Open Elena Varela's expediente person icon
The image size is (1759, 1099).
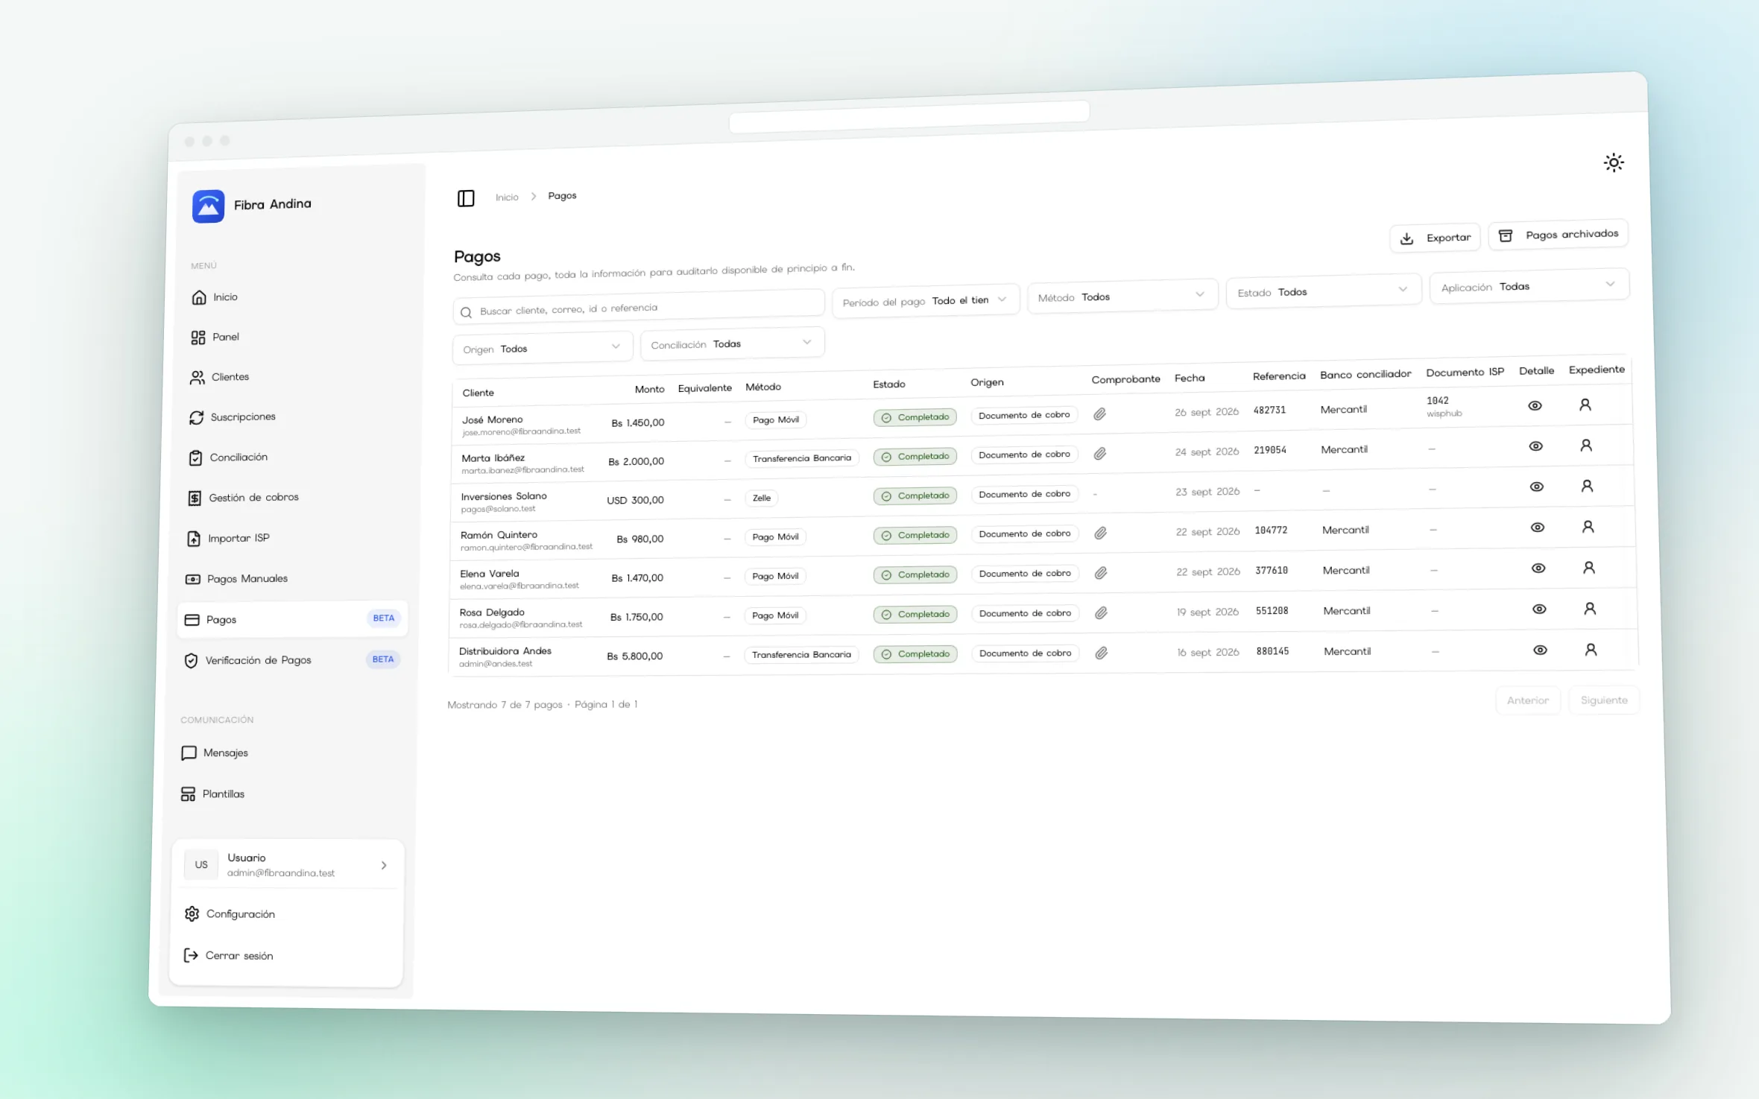coord(1589,568)
